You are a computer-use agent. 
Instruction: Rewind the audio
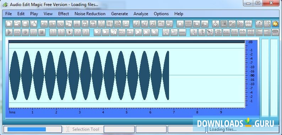point(61,33)
